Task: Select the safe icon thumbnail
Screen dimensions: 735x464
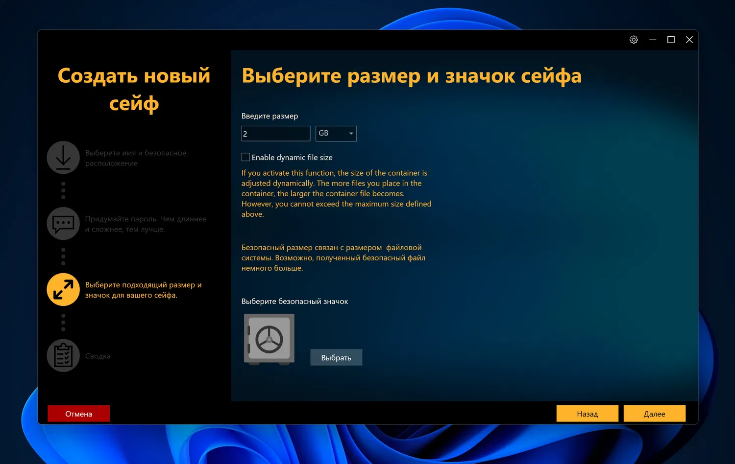Action: tap(269, 339)
